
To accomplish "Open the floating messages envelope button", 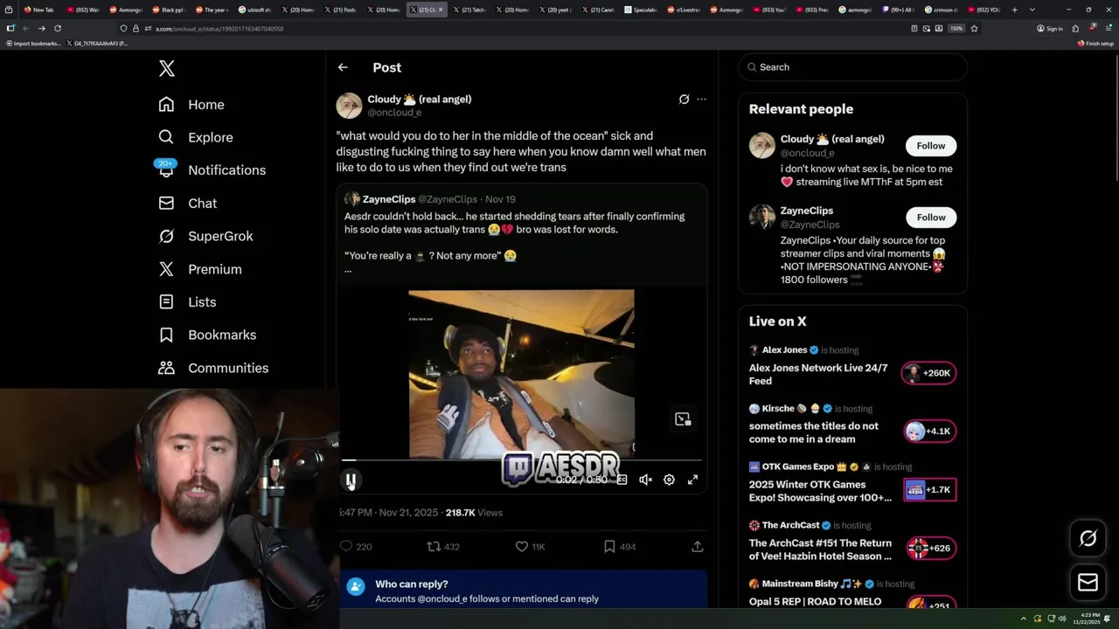I will (x=1088, y=583).
